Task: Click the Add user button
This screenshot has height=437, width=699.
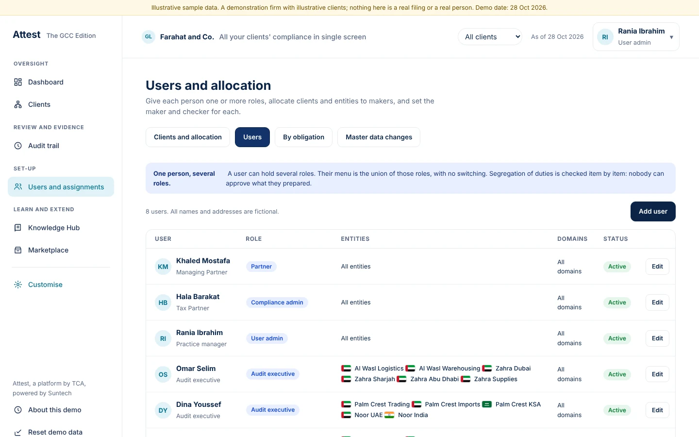Action: [x=653, y=212]
